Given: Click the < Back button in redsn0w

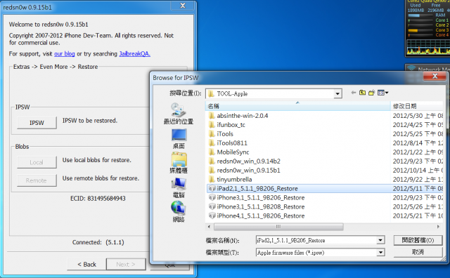Looking at the screenshot, I should click(x=86, y=264).
